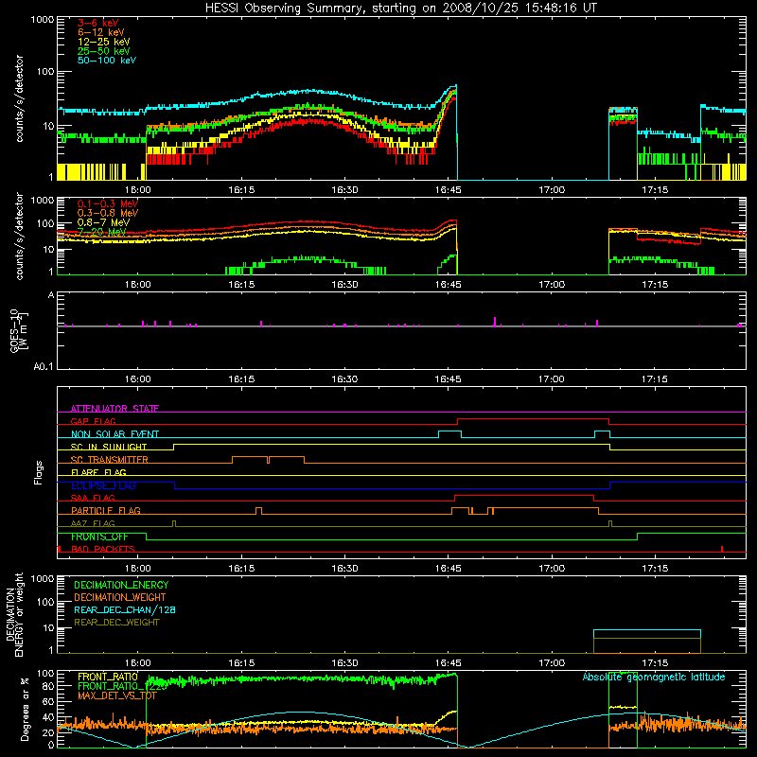Select the green 25-50 keV legend label

104,51
